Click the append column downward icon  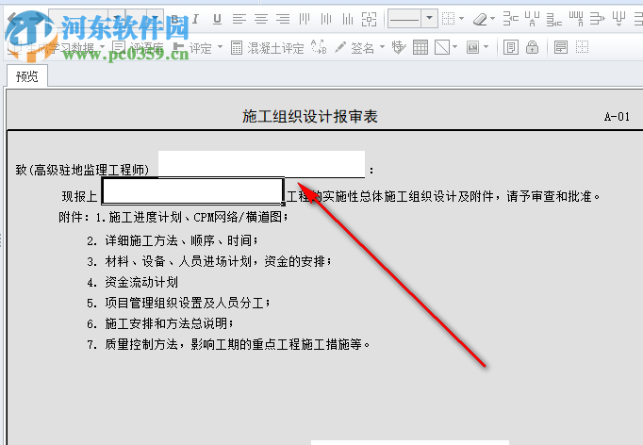point(618,19)
